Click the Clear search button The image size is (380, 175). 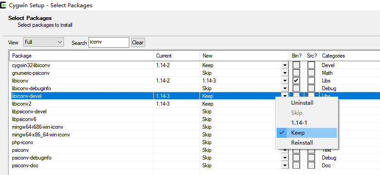click(x=138, y=43)
